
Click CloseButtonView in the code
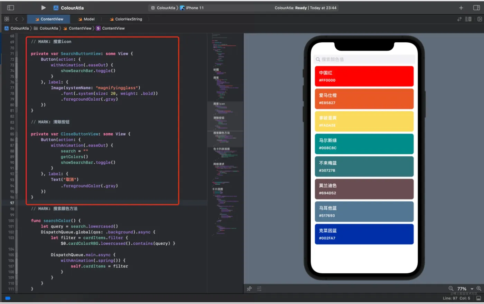[x=80, y=134]
